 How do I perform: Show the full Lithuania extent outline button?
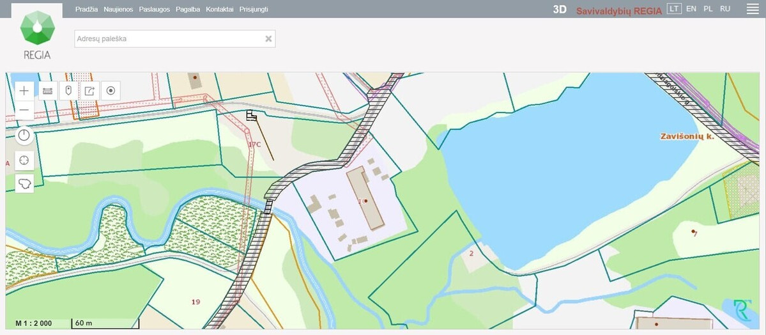click(x=24, y=184)
